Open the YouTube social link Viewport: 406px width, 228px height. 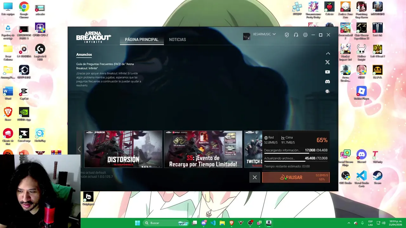[327, 72]
